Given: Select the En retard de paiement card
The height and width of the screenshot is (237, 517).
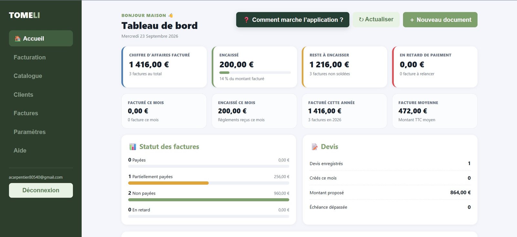Looking at the screenshot, I should 435,67.
